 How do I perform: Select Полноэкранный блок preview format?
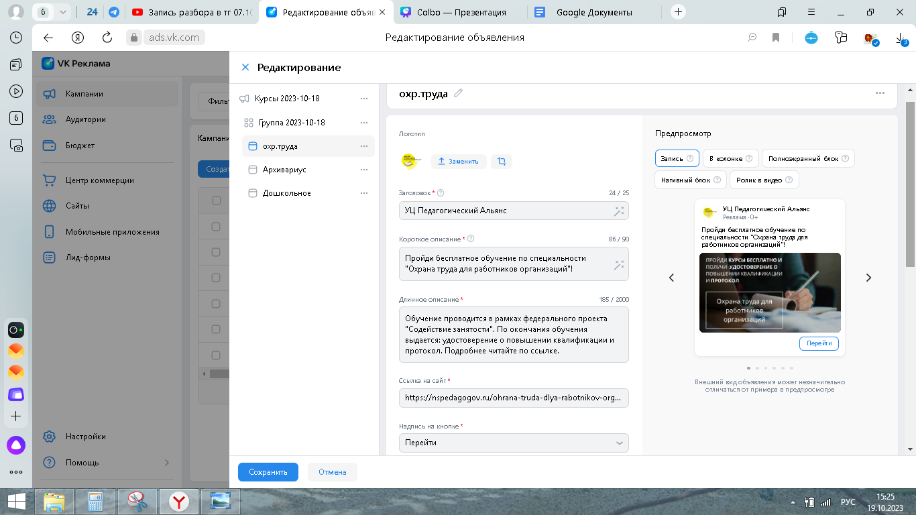[807, 158]
